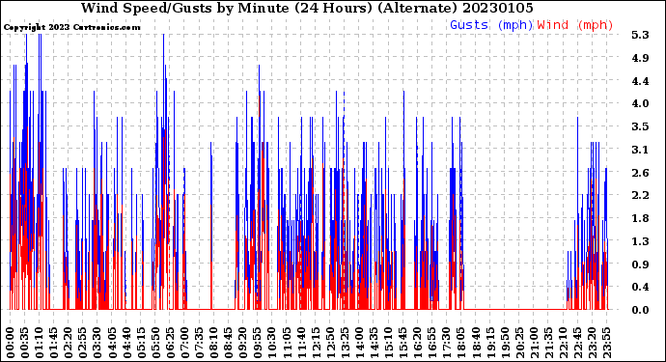Click the 0.0 y-axis value
666x362 pixels.
(640, 310)
